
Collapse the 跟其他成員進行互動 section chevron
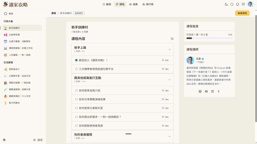click(169, 80)
